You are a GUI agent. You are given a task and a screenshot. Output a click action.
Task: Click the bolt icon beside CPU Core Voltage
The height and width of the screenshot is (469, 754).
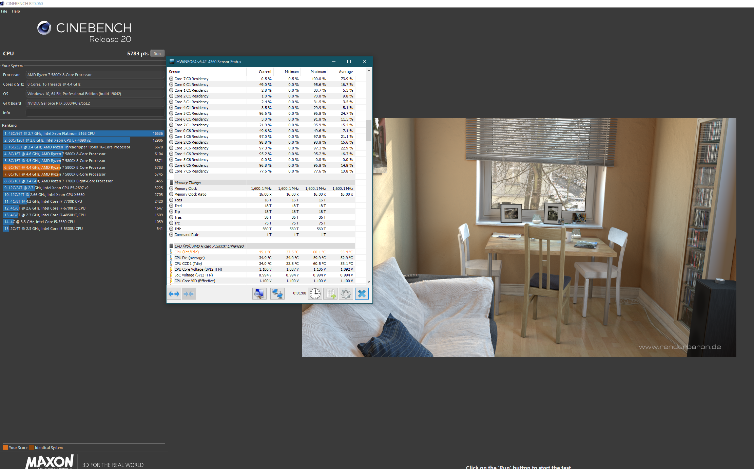coord(171,269)
